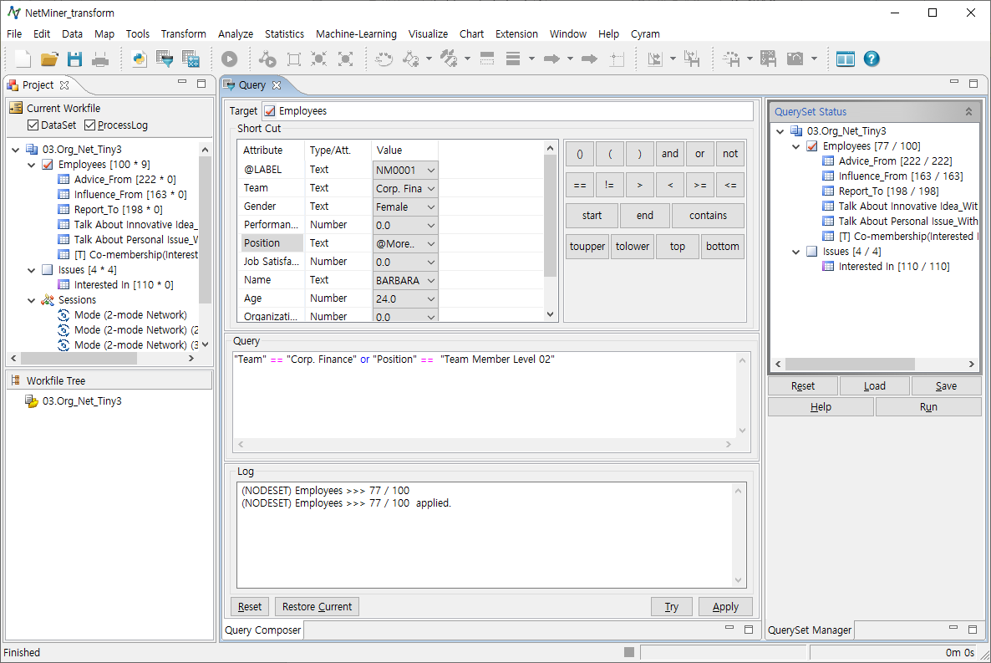Viewport: 991px width, 663px height.
Task: Open the Name value dropdown BARBARA
Action: click(x=405, y=280)
